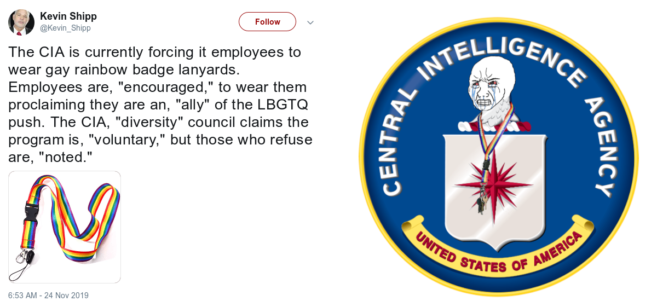Image resolution: width=657 pixels, height=307 pixels.
Task: Select the red compass star on the shield
Action: click(x=494, y=184)
